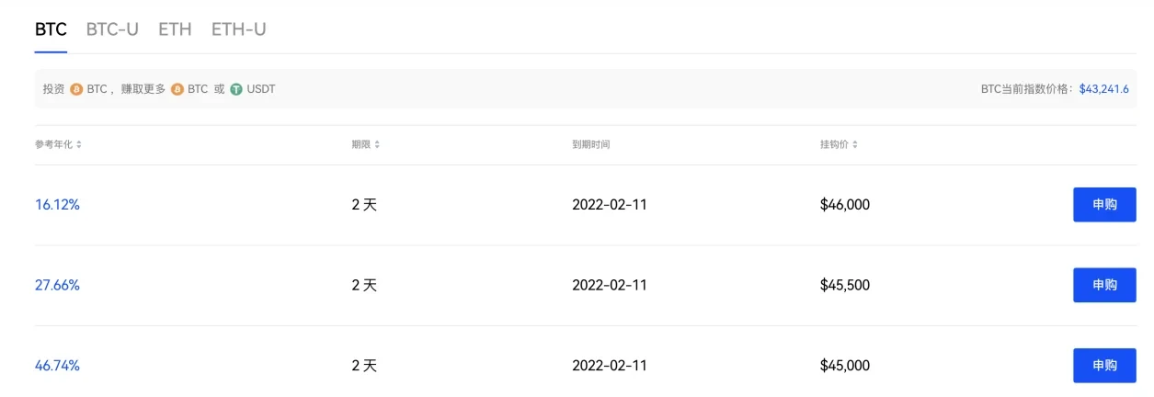This screenshot has width=1154, height=397.
Task: Open the 16.12% annualized rate link
Action: (x=57, y=205)
